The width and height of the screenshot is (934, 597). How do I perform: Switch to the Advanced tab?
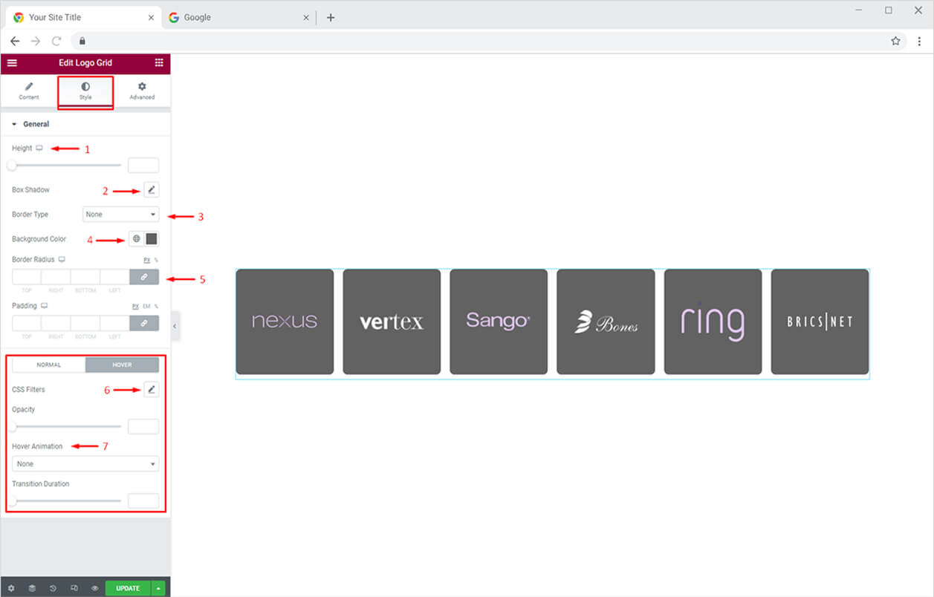pos(142,91)
